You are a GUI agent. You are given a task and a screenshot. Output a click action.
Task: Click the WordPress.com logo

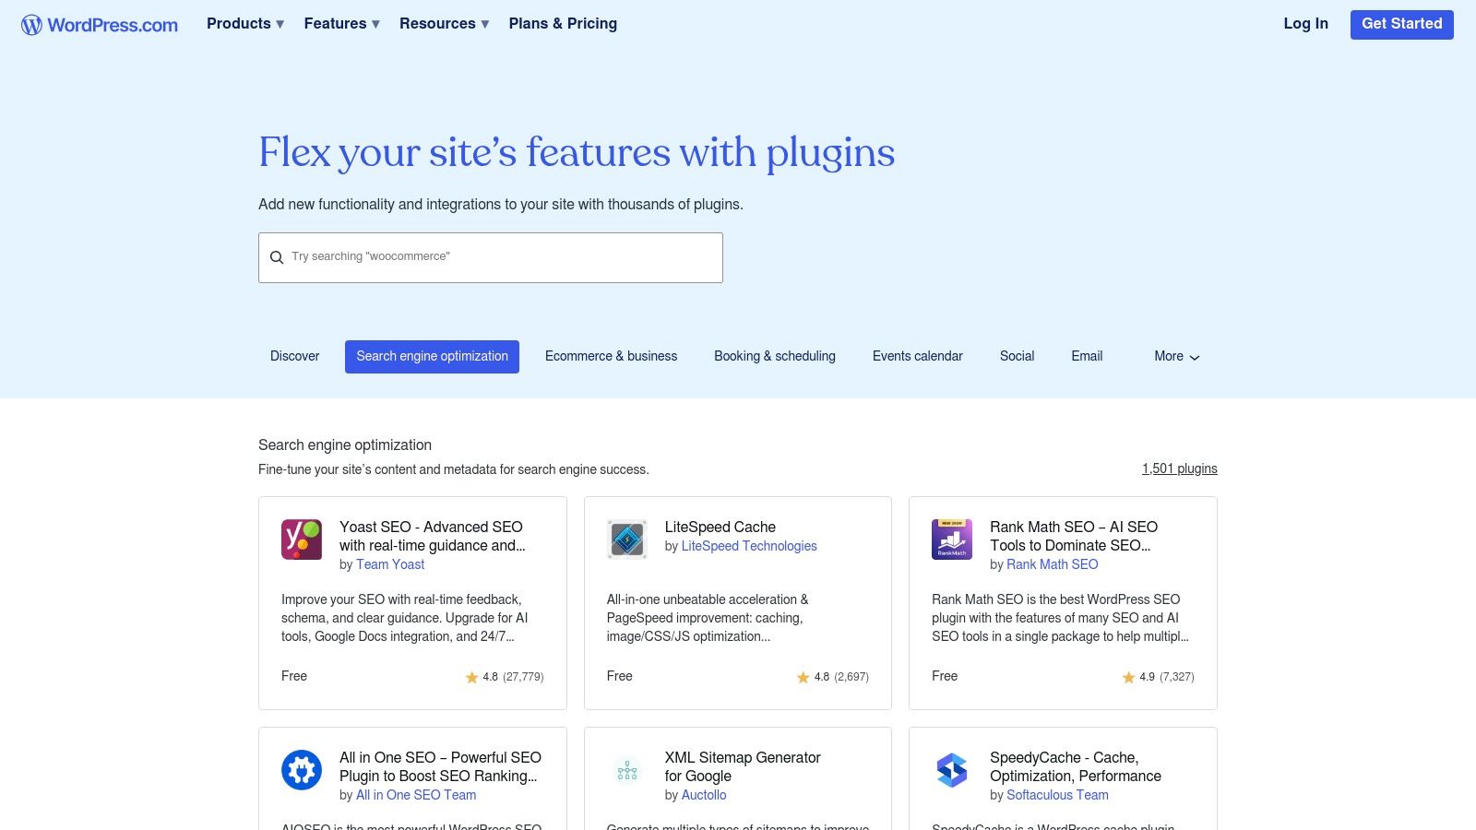99,25
